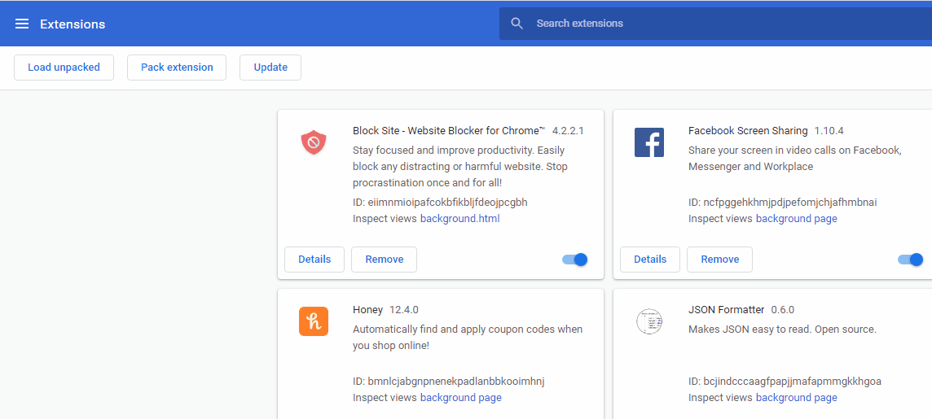
Task: Open Details for Facebook Screen Sharing
Action: pos(650,260)
